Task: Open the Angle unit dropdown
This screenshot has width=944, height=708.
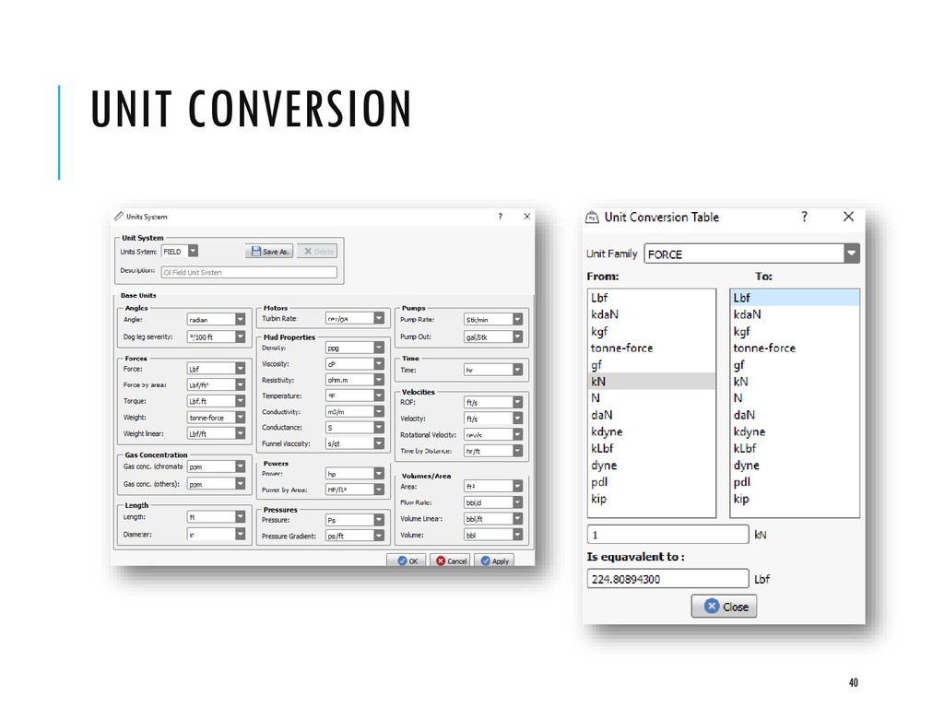Action: click(241, 320)
